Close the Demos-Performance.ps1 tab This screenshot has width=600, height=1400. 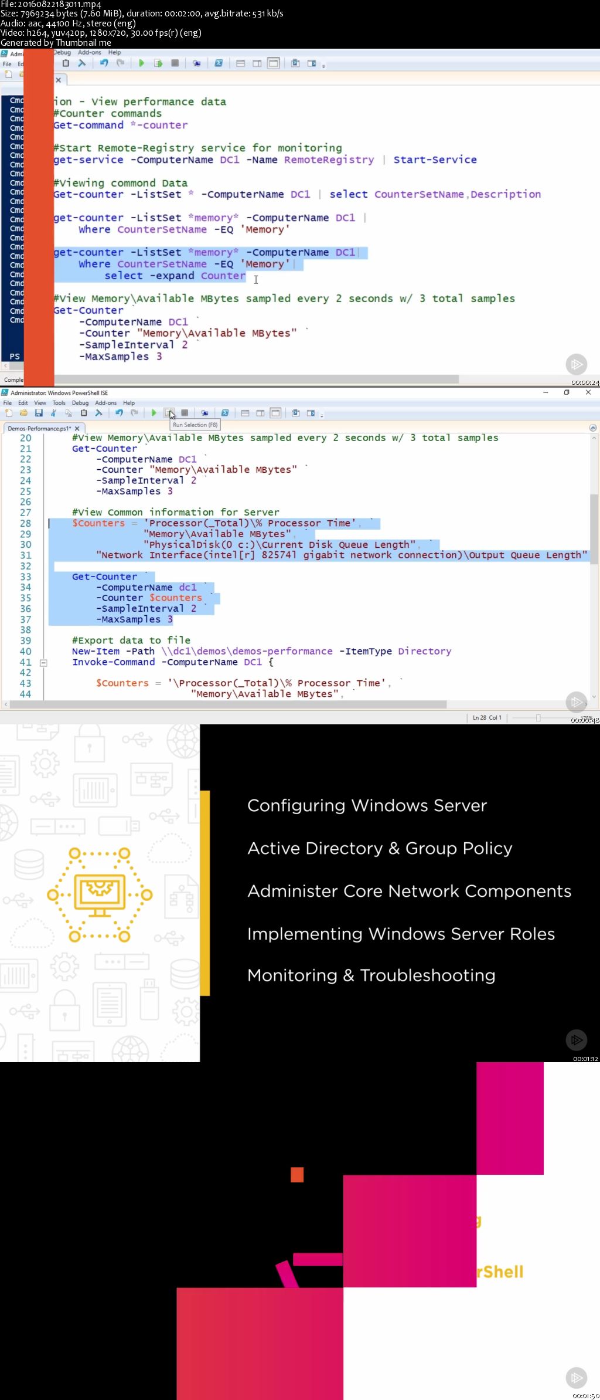tap(77, 428)
